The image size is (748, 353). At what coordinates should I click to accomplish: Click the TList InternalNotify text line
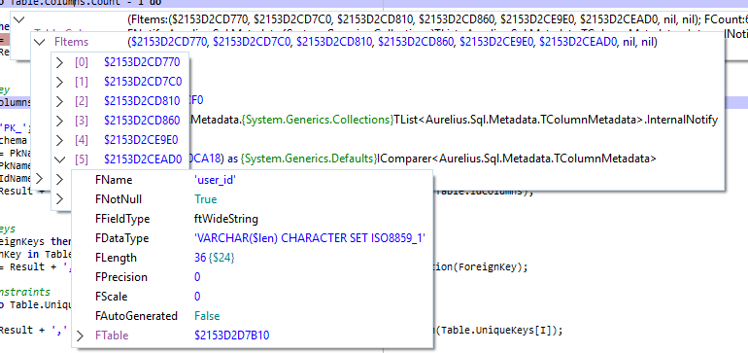[x=455, y=120]
